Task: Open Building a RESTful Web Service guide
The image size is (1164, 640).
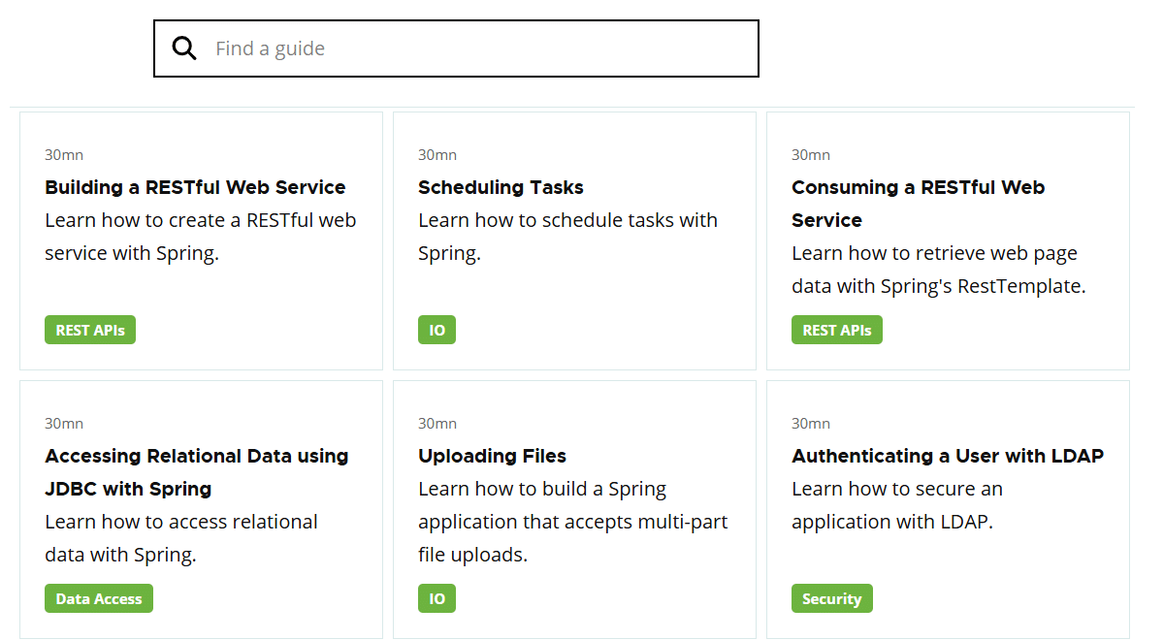Action: 195,187
